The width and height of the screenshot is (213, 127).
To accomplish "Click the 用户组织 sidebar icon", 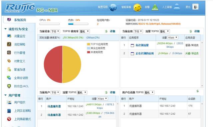I will pyautogui.click(x=9, y=102).
